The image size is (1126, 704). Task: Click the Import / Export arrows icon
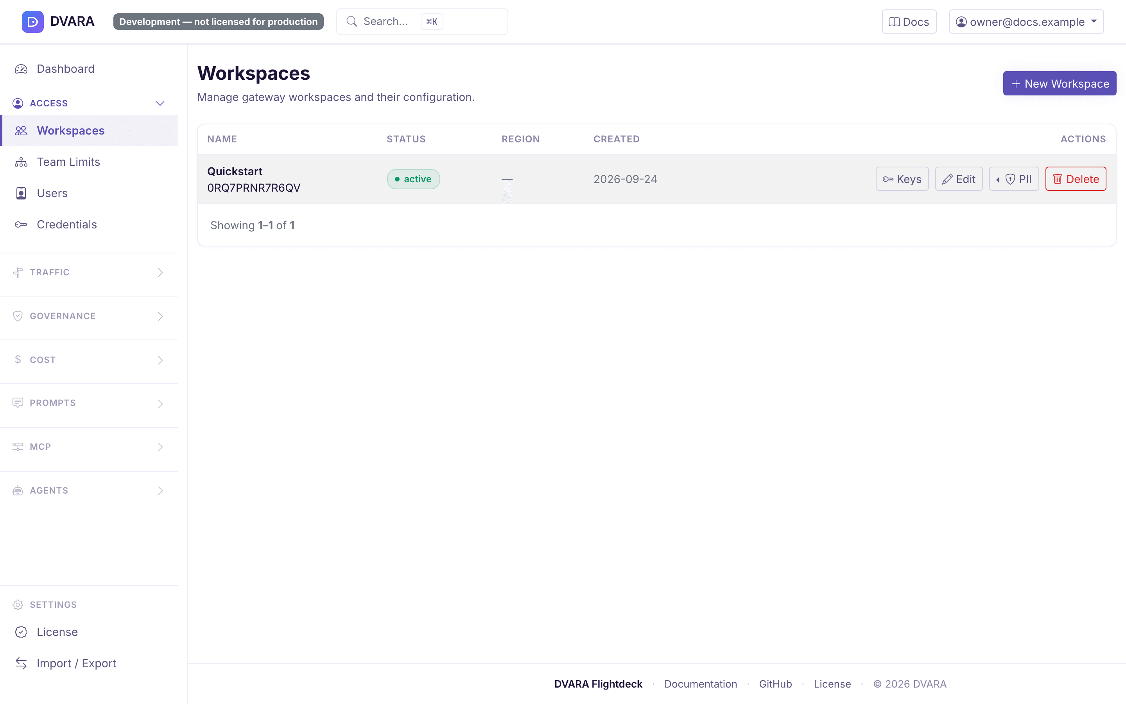(21, 663)
